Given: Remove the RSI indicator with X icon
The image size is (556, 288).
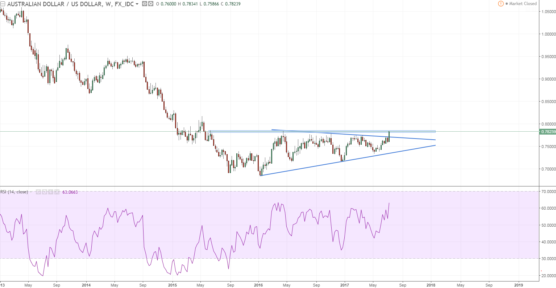Looking at the screenshot, I should point(57,192).
